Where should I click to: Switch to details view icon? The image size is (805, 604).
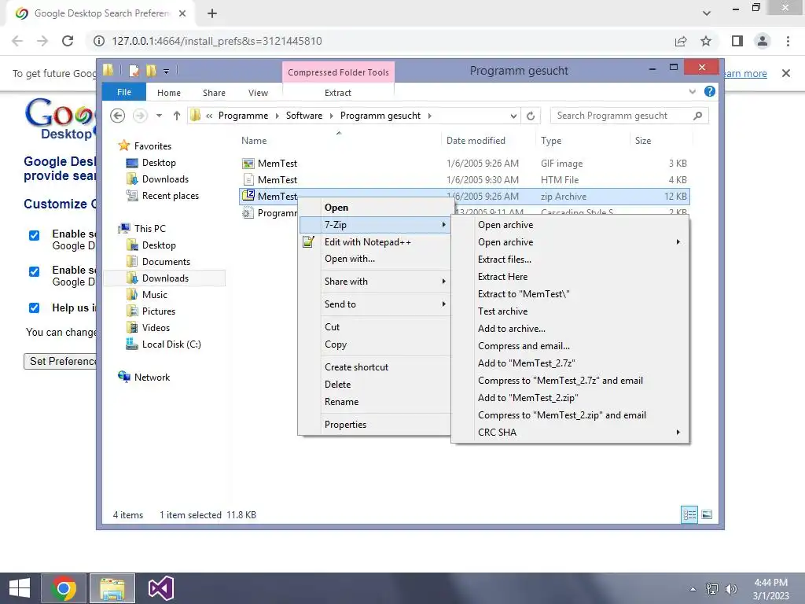pos(689,514)
